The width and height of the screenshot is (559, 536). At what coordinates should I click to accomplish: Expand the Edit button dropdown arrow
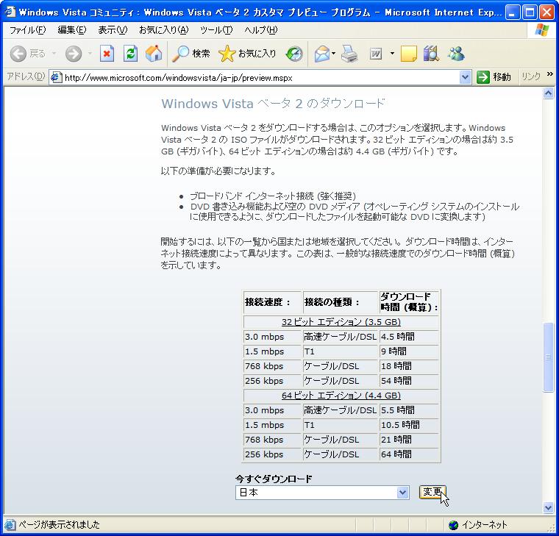(392, 54)
